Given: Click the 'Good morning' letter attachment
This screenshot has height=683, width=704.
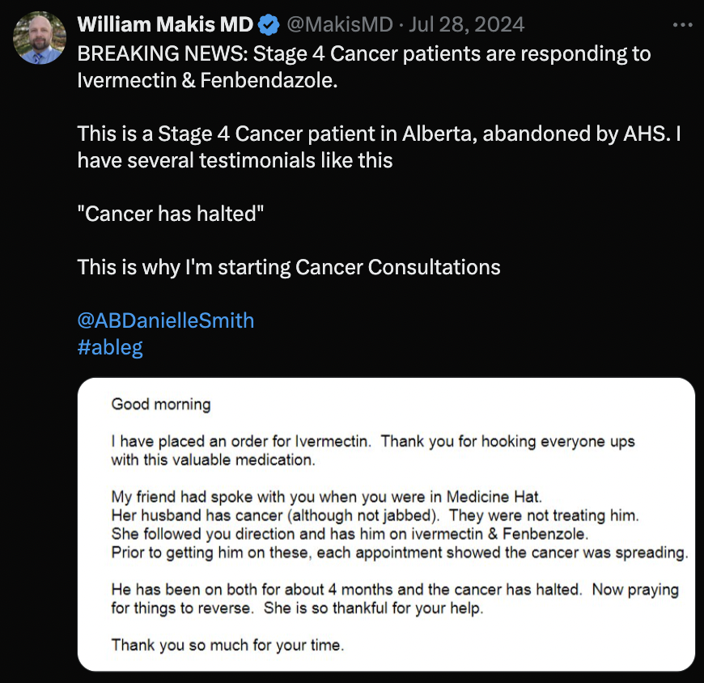Looking at the screenshot, I should [x=388, y=526].
